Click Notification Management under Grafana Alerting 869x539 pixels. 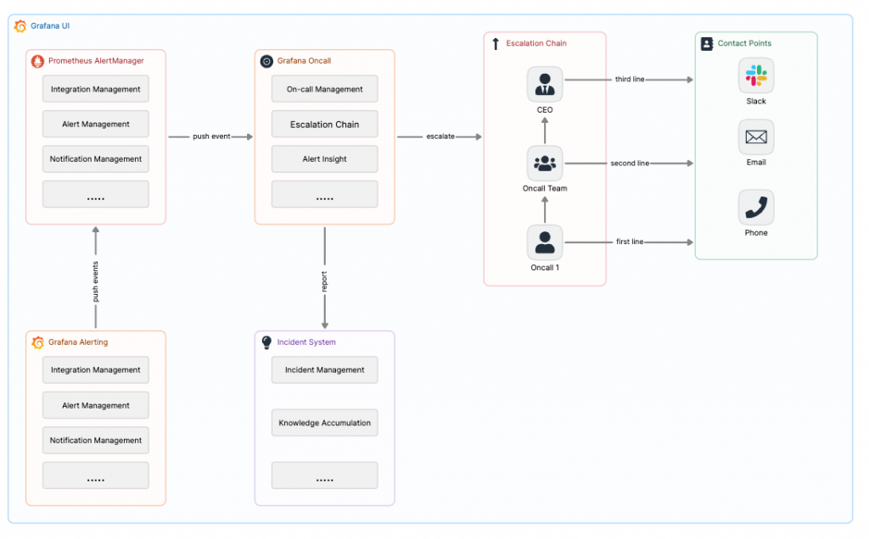click(x=96, y=441)
